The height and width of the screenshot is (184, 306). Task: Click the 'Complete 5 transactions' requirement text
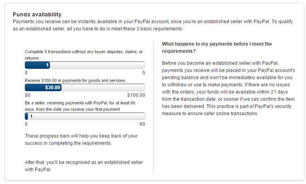pyautogui.click(x=84, y=55)
